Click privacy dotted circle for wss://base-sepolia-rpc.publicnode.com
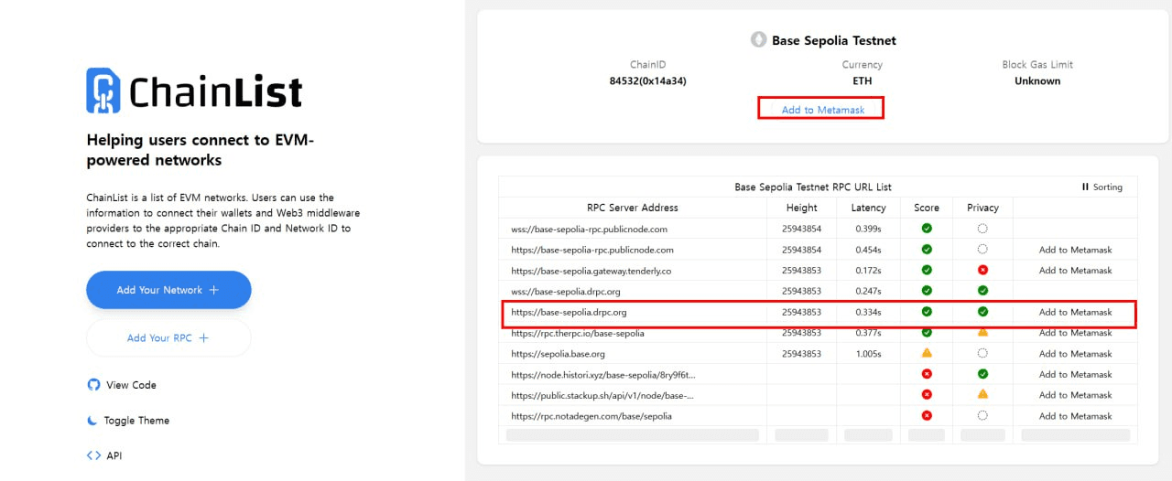Image resolution: width=1172 pixels, height=481 pixels. tap(982, 229)
